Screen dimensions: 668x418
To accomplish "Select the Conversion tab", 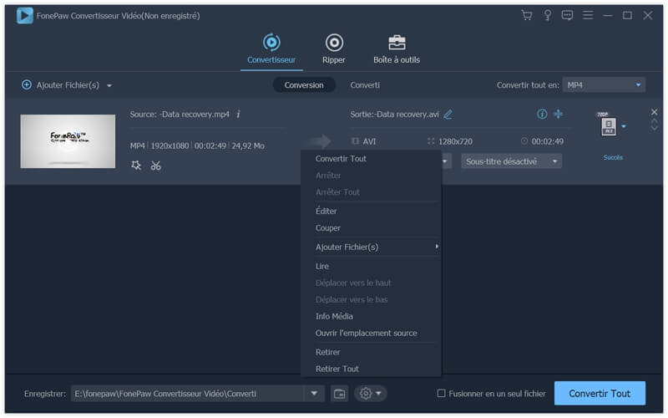I will [x=304, y=85].
